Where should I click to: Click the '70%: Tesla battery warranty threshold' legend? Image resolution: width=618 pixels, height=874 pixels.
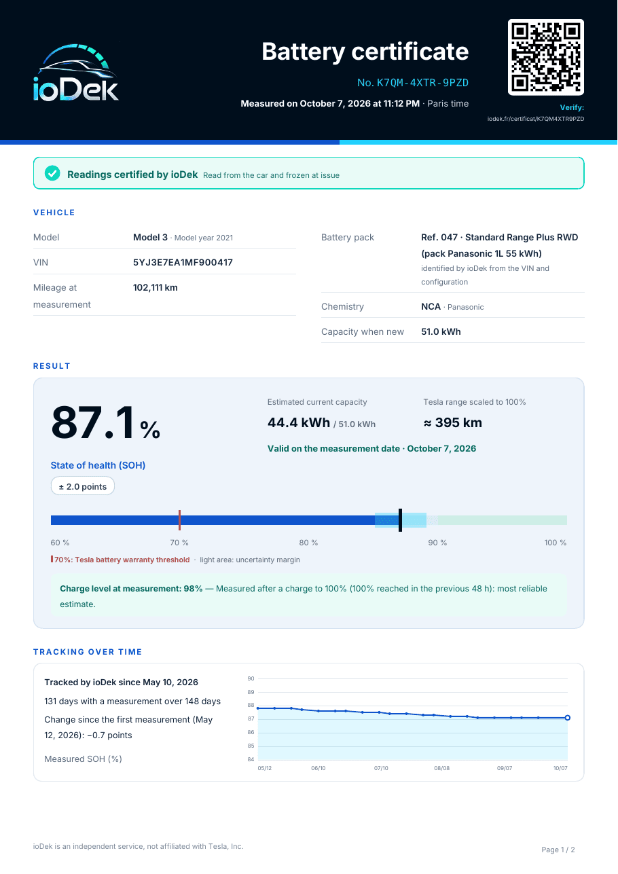tap(121, 560)
